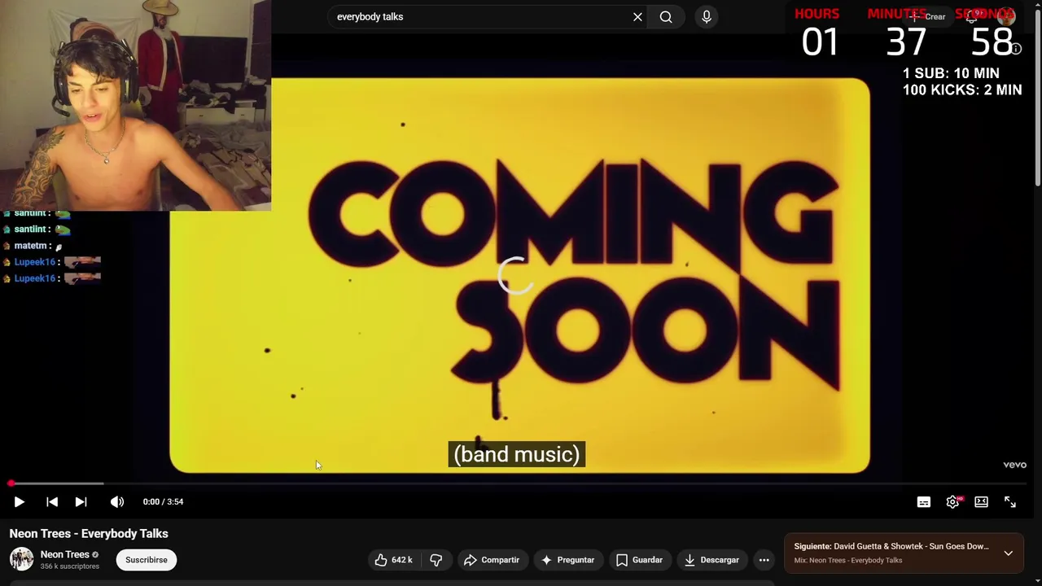This screenshot has height=586, width=1042.
Task: Click the Crear button
Action: 927,16
